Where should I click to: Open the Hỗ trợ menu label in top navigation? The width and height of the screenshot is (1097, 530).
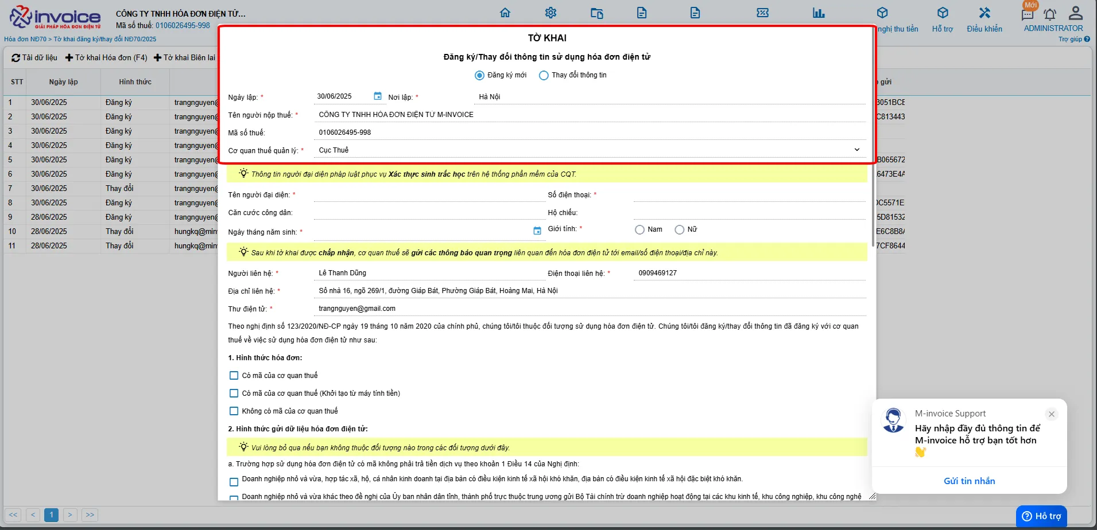[x=943, y=29]
